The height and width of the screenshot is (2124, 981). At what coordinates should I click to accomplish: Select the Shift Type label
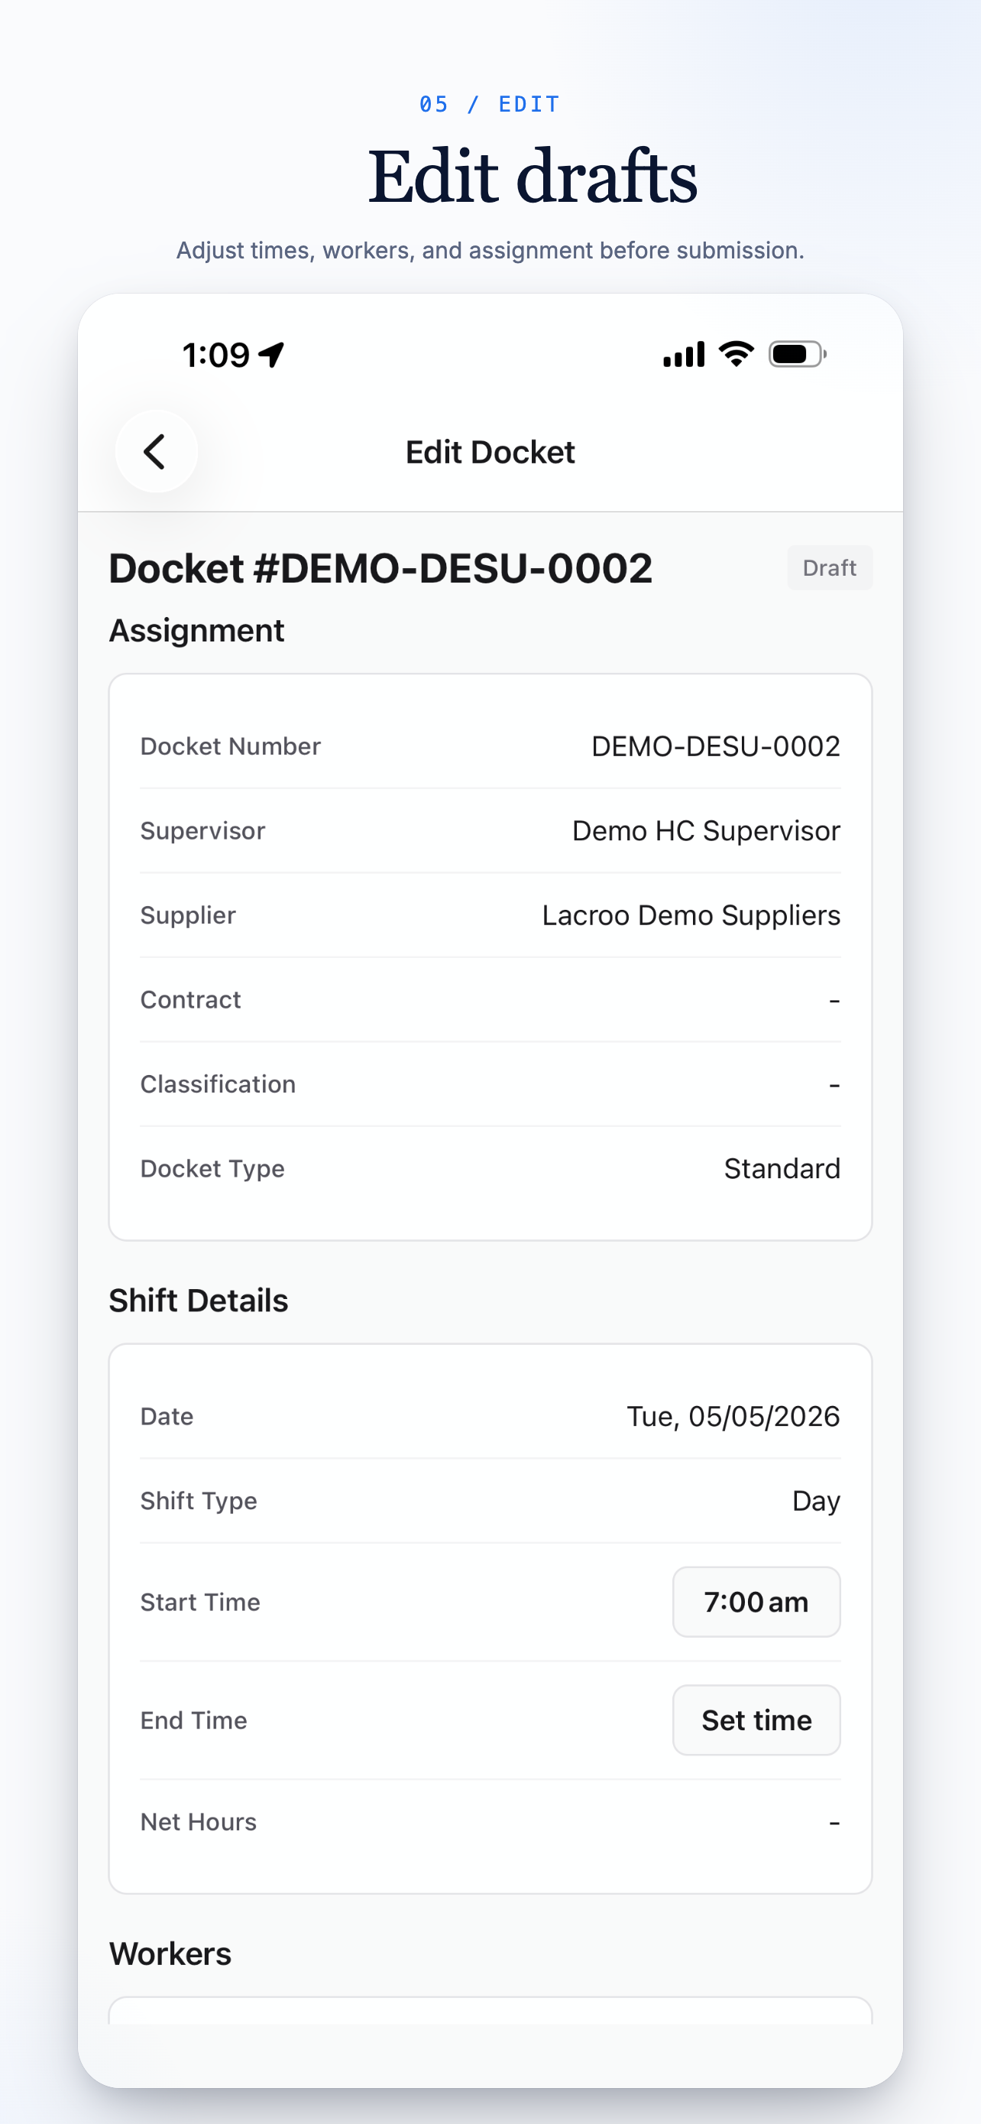pyautogui.click(x=199, y=1501)
